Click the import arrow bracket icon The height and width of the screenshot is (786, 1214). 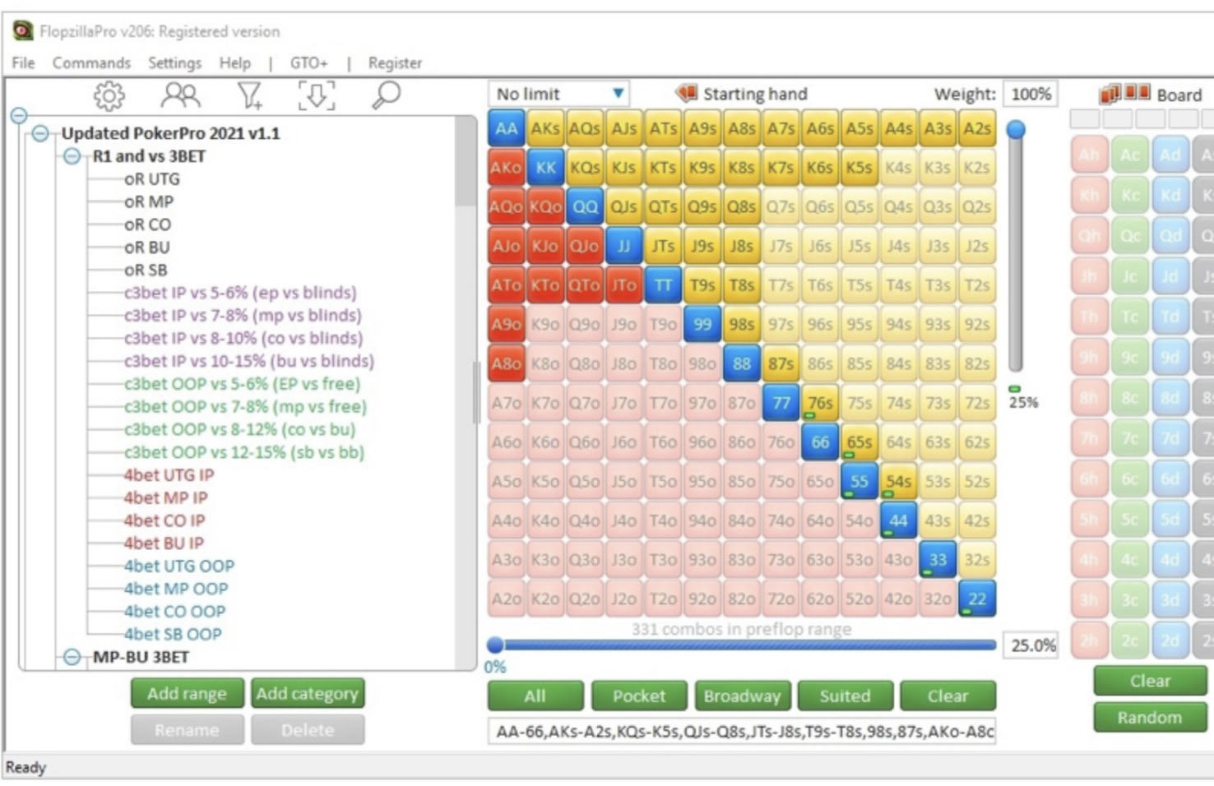tap(317, 96)
